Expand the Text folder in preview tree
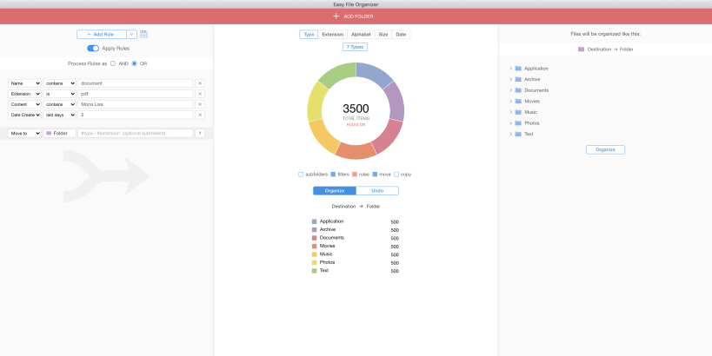 [x=510, y=134]
